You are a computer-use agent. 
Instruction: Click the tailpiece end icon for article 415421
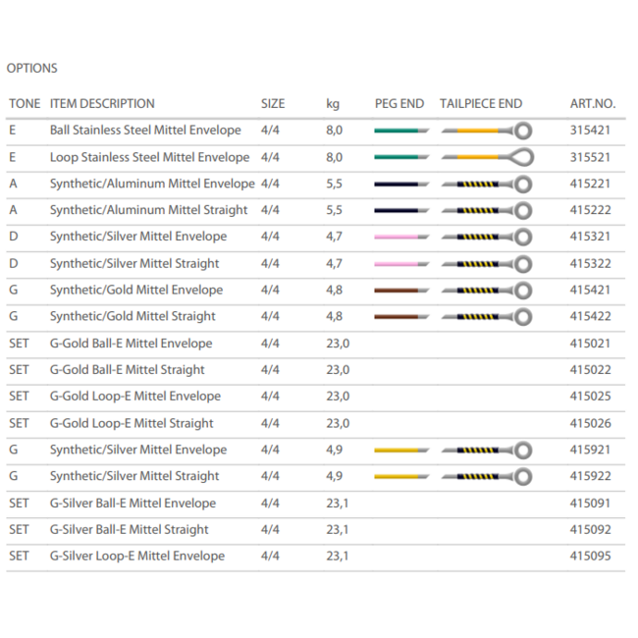(486, 290)
